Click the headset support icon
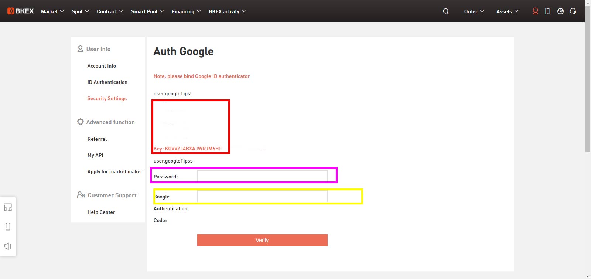The height and width of the screenshot is (279, 591). (x=573, y=11)
